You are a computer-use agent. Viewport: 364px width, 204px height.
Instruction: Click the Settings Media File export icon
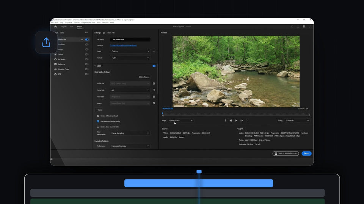(104, 33)
